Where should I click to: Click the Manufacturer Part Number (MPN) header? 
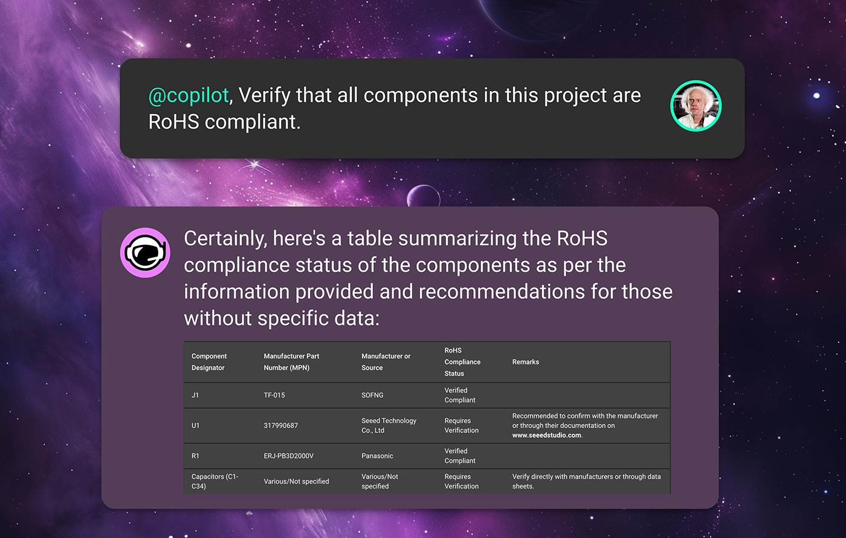pyautogui.click(x=291, y=362)
